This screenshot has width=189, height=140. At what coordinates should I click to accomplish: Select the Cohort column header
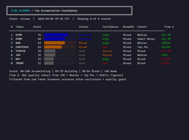point(142,27)
